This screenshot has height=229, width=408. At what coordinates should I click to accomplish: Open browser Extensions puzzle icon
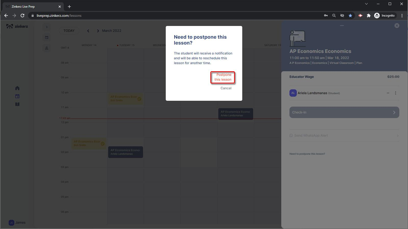[x=368, y=16]
